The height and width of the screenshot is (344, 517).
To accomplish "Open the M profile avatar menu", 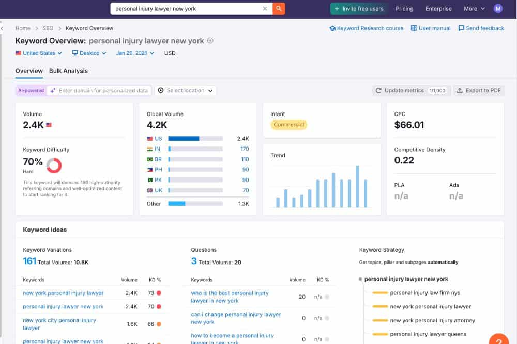I will [497, 9].
